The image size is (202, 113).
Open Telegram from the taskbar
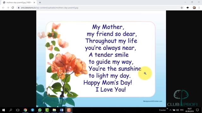[33, 110]
